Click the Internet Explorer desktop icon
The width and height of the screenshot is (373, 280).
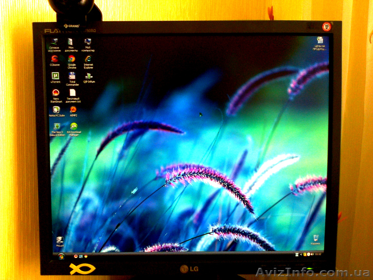(88, 59)
